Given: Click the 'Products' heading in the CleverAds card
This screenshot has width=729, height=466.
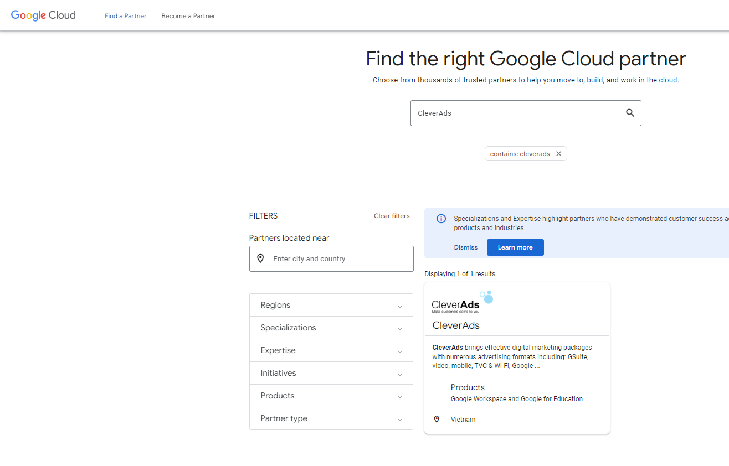Looking at the screenshot, I should (468, 387).
